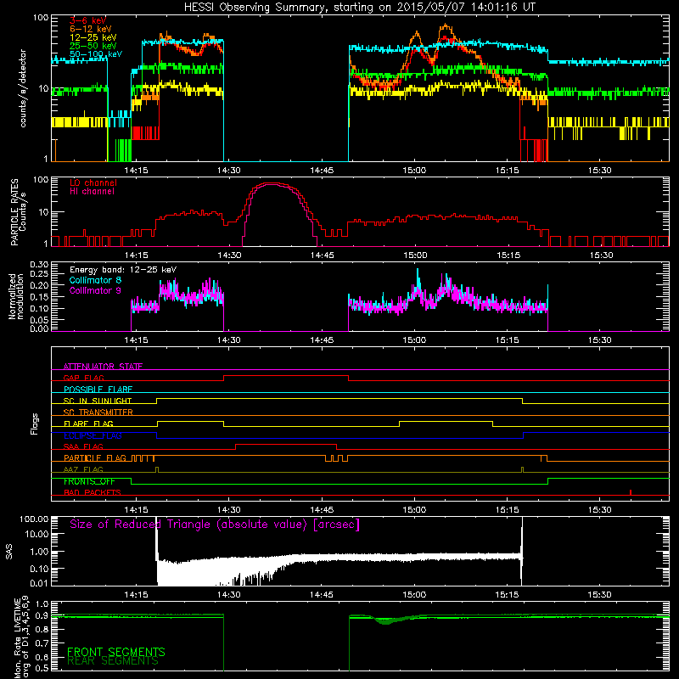Viewport: 679px width, 679px height.
Task: Click the 6-12 keV legend label
Action: tap(91, 29)
